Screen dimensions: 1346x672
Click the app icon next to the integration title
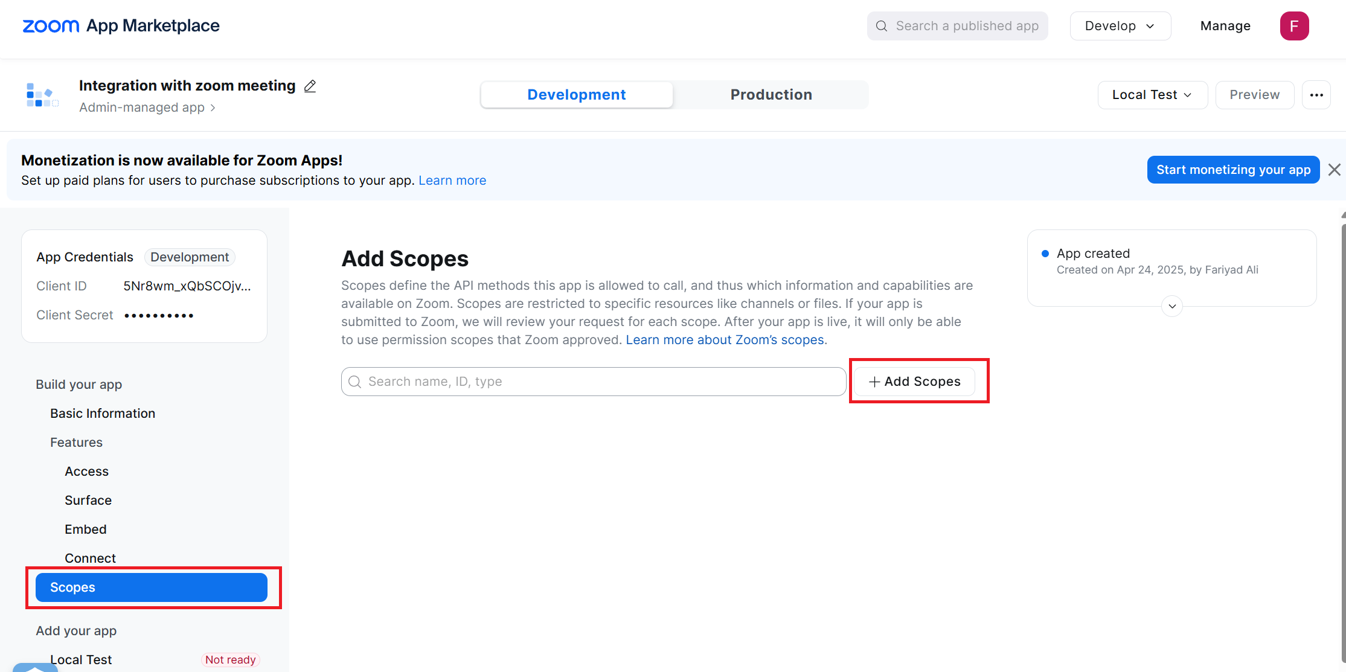[x=42, y=95]
